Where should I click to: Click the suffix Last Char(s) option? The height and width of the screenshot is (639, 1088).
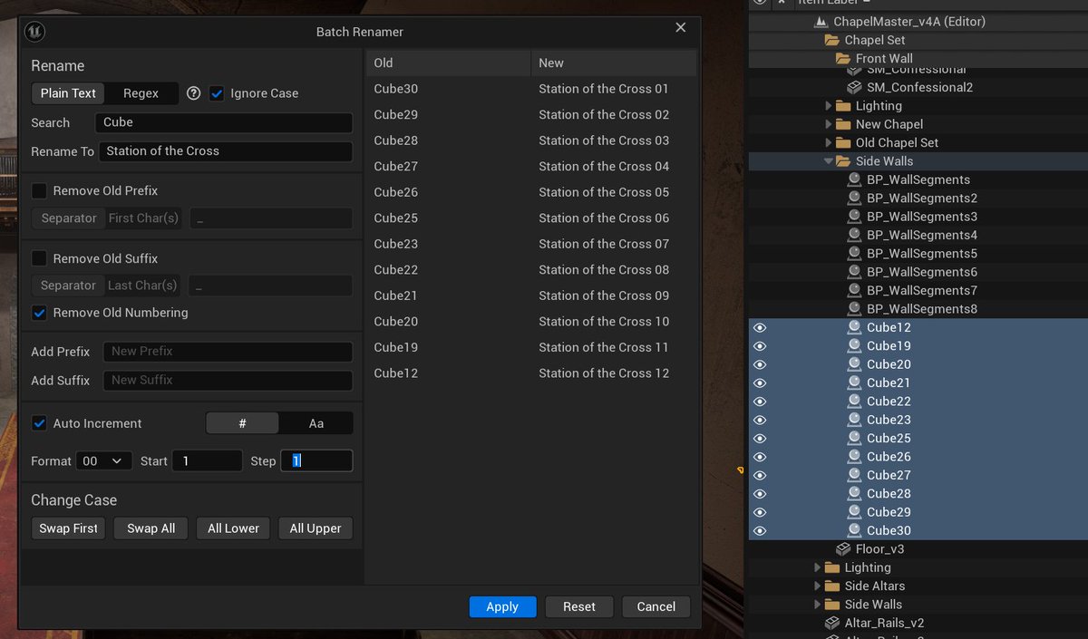coord(142,286)
